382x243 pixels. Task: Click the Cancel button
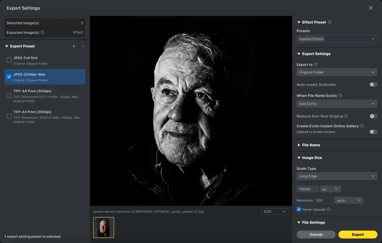(x=316, y=234)
